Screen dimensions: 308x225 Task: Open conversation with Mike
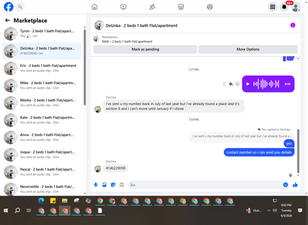point(42,85)
